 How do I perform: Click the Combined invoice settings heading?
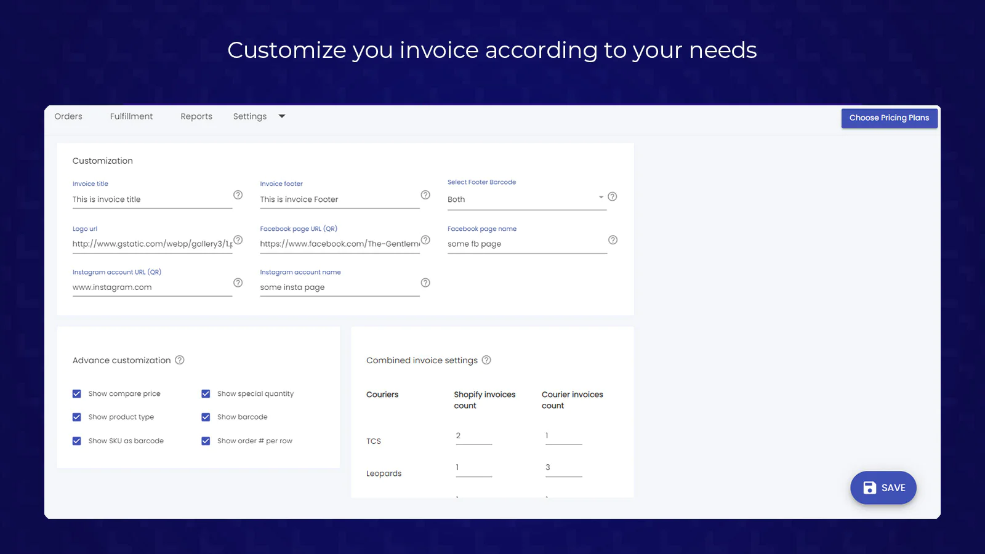422,360
